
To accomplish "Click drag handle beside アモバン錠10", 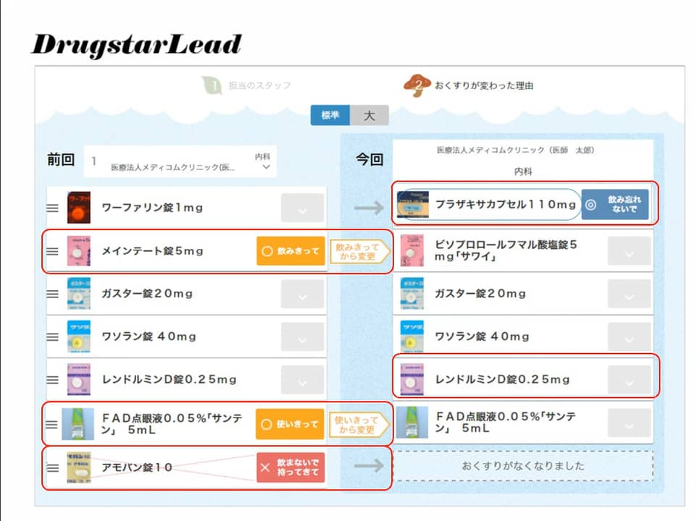I will point(52,467).
